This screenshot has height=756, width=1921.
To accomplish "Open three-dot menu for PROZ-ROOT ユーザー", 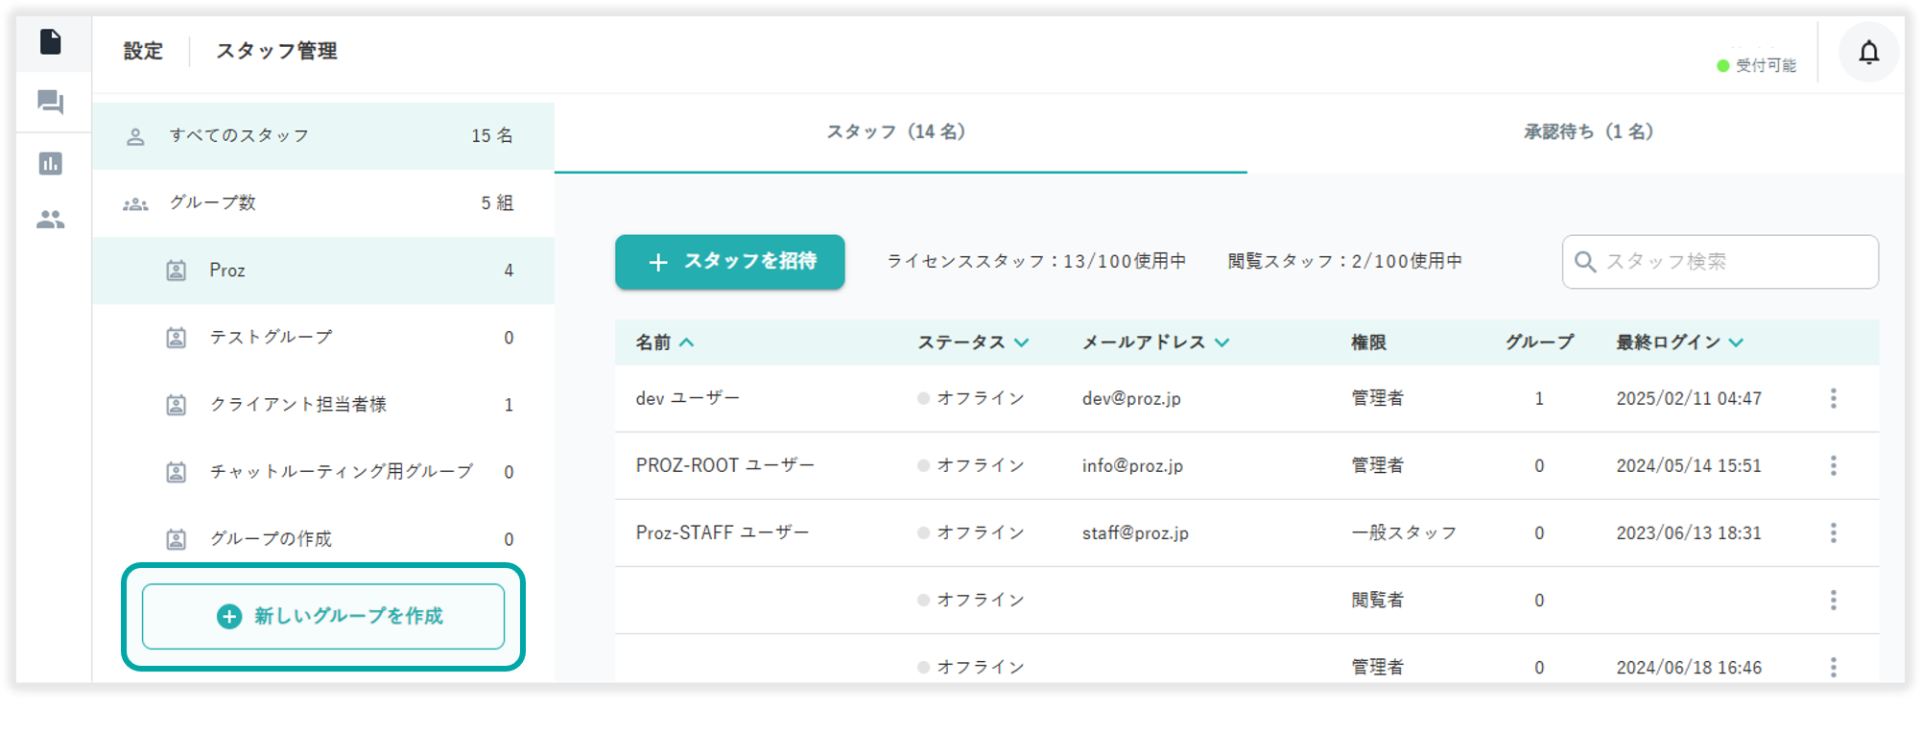I will (1833, 465).
